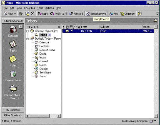Select Journal folder in Folder List
This screenshot has width=160, height=125.
pyautogui.click(x=43, y=61)
